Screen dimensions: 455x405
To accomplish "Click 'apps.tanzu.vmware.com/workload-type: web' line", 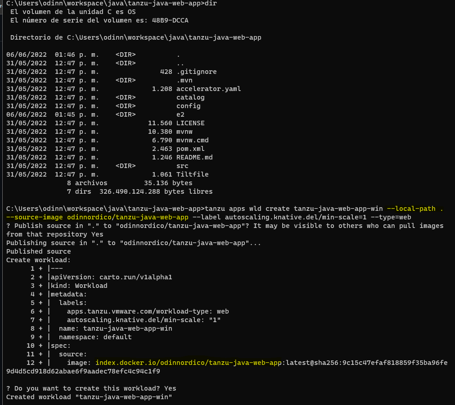I will point(148,311).
